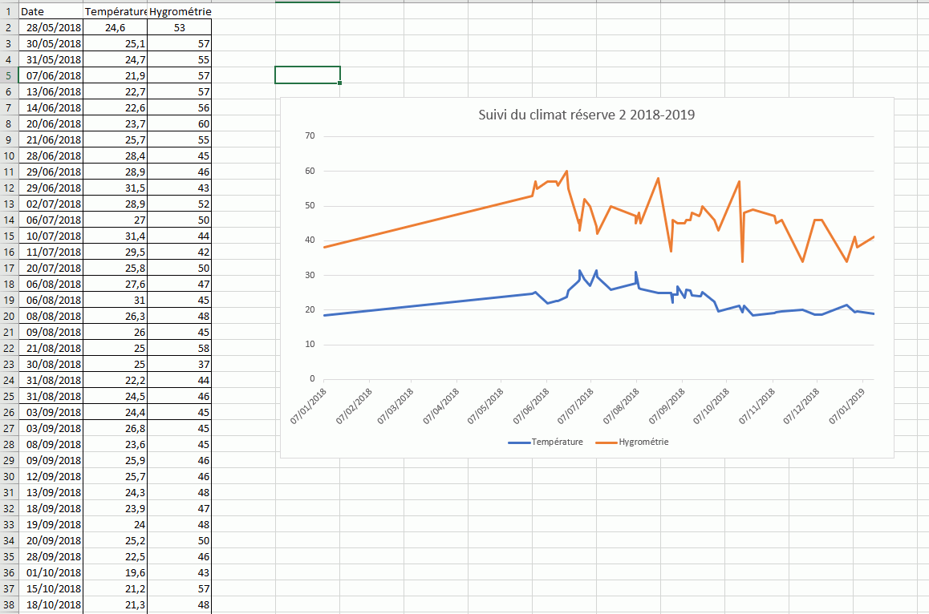Select temperature value 21,9
The image size is (929, 614).
click(115, 75)
